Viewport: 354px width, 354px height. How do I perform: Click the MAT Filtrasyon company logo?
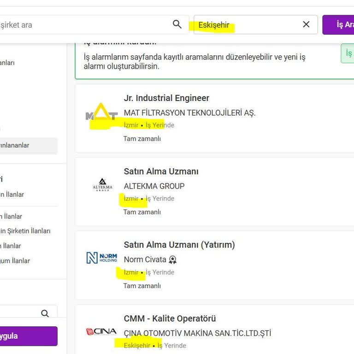coord(101,112)
